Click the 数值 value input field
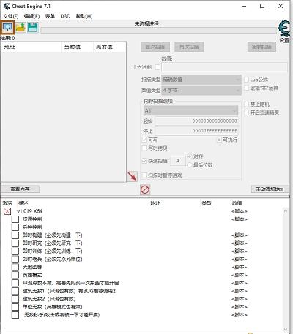The width and height of the screenshot is (293, 334). coord(225,67)
